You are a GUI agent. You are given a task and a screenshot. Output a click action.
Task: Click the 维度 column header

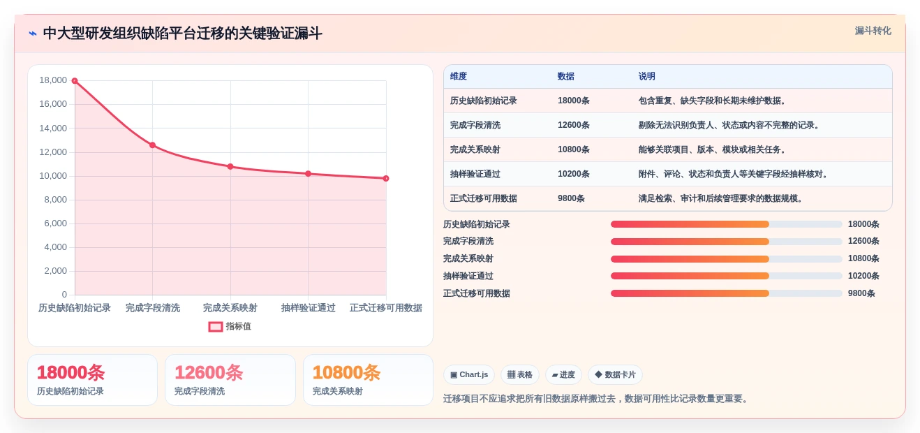click(459, 76)
